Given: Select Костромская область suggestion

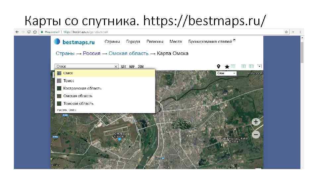Looking at the screenshot, I should click(x=105, y=88).
